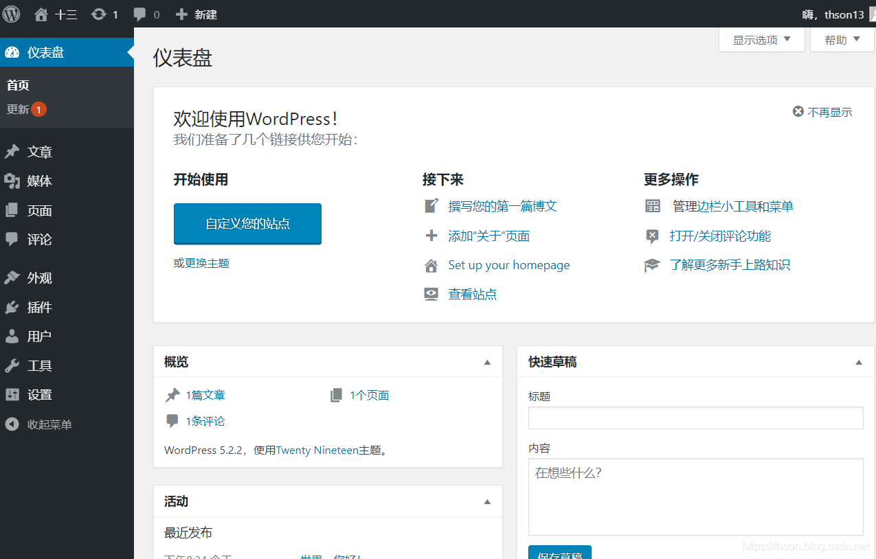Click the red update count badge beside 更新
The height and width of the screenshot is (559, 876).
(x=38, y=109)
